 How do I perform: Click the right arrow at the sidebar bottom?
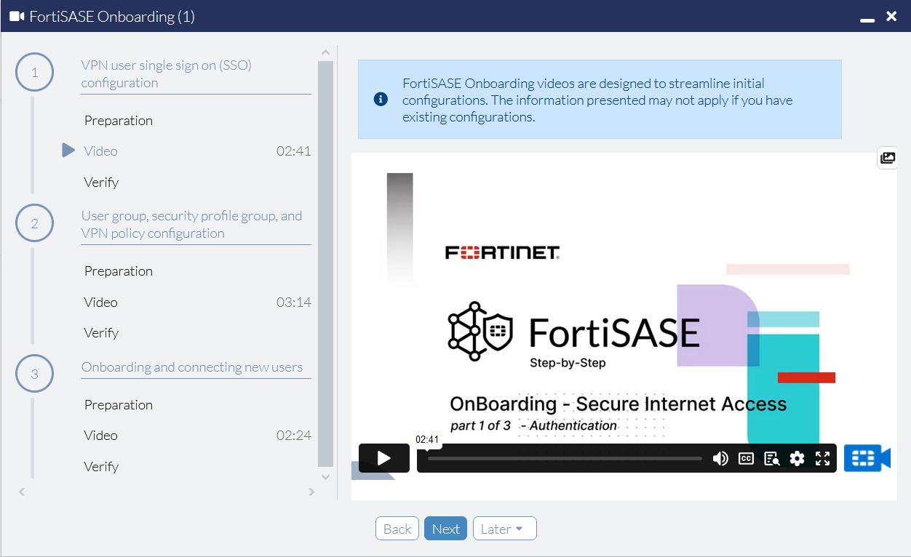311,492
